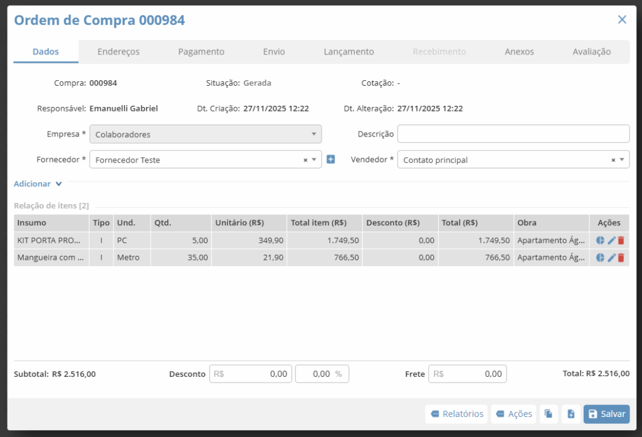Open the Anexos tab
The image size is (642, 437).
[x=519, y=52]
